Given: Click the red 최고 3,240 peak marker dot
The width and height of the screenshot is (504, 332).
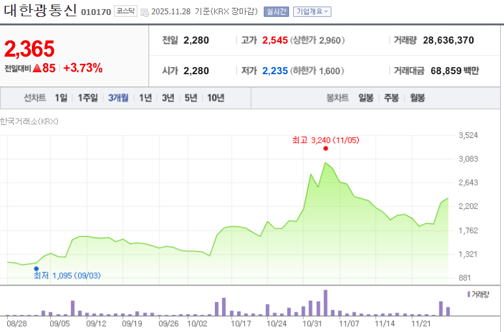Looking at the screenshot, I should 326,148.
